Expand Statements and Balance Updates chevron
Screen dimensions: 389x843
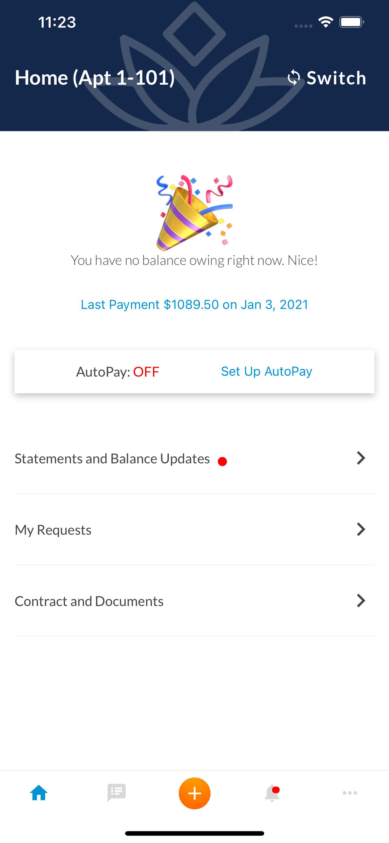click(x=361, y=458)
